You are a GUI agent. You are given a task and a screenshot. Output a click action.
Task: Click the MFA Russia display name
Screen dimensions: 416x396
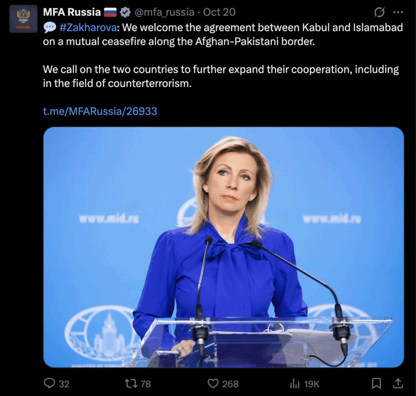(72, 12)
